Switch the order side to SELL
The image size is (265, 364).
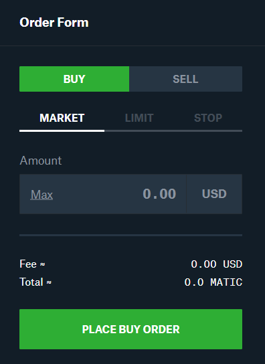pyautogui.click(x=185, y=79)
